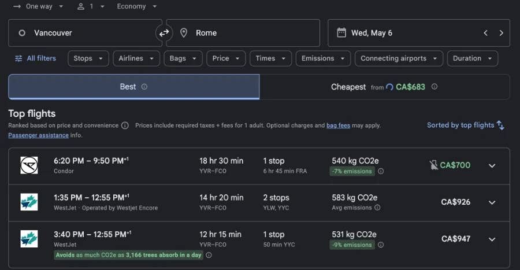
Task: Click WestJet logo on CA$926 flight
Action: [x=29, y=202]
